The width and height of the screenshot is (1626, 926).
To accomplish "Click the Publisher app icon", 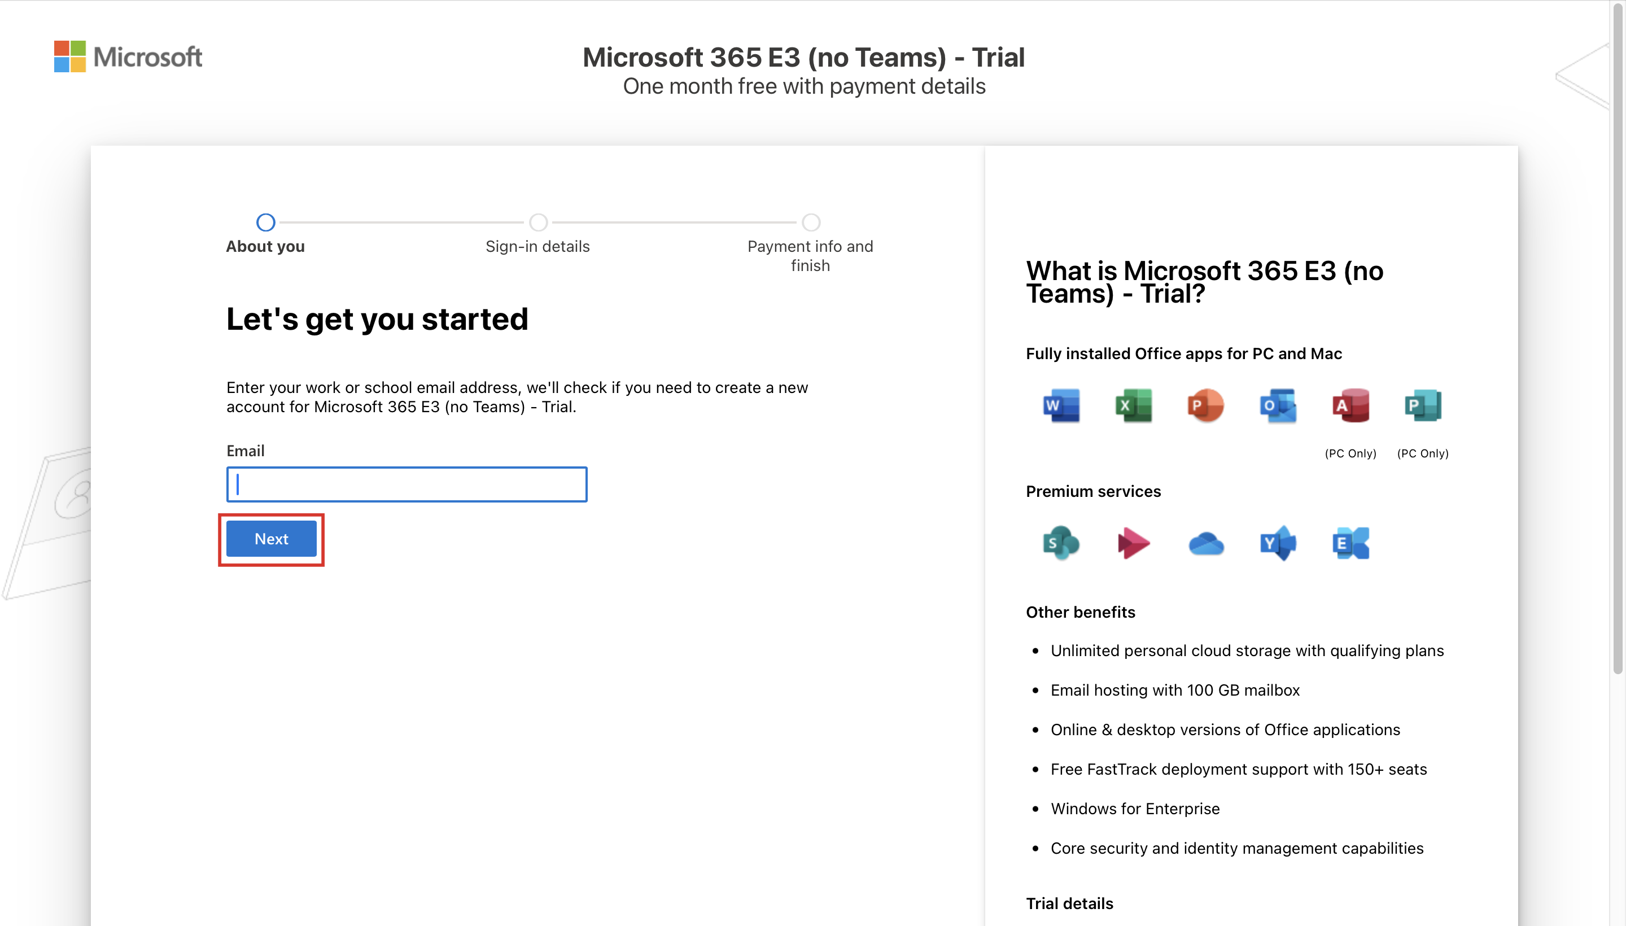I will tap(1423, 405).
